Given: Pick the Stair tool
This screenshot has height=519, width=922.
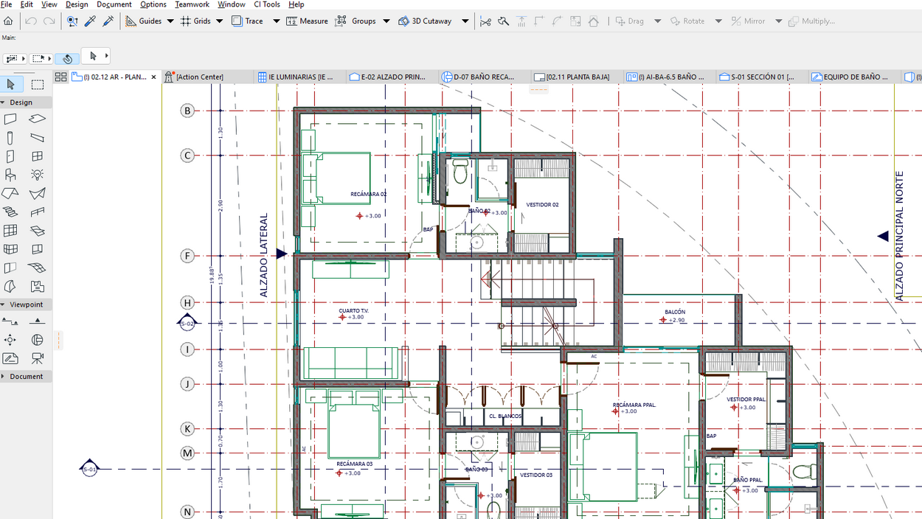Looking at the screenshot, I should [10, 212].
